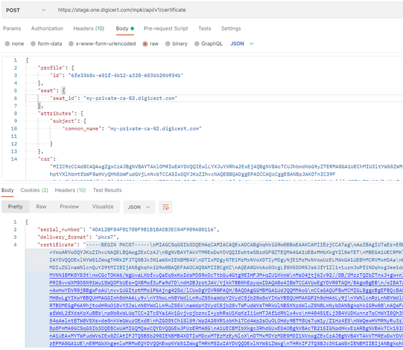The height and width of the screenshot is (350, 403).
Task: Choose the GraphQL body option
Action: [197, 44]
